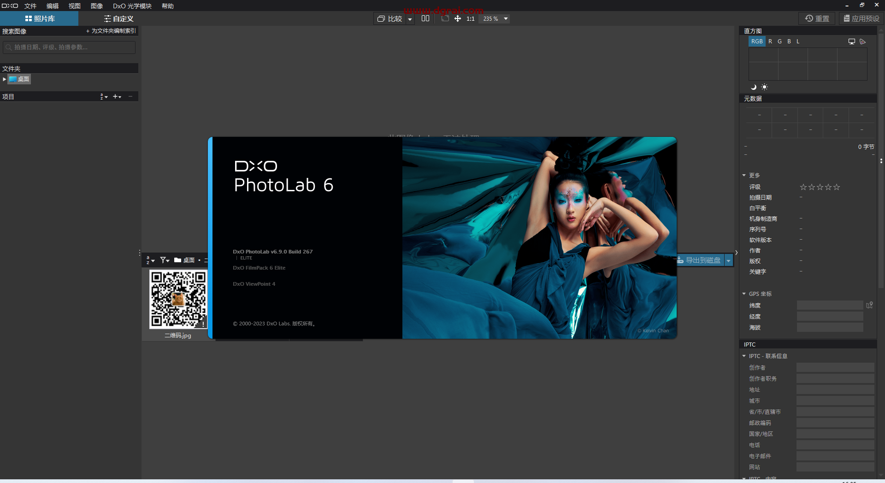Image resolution: width=885 pixels, height=483 pixels.
Task: Click the 桌面 folder icon in filmstrip bar
Action: pyautogui.click(x=177, y=260)
